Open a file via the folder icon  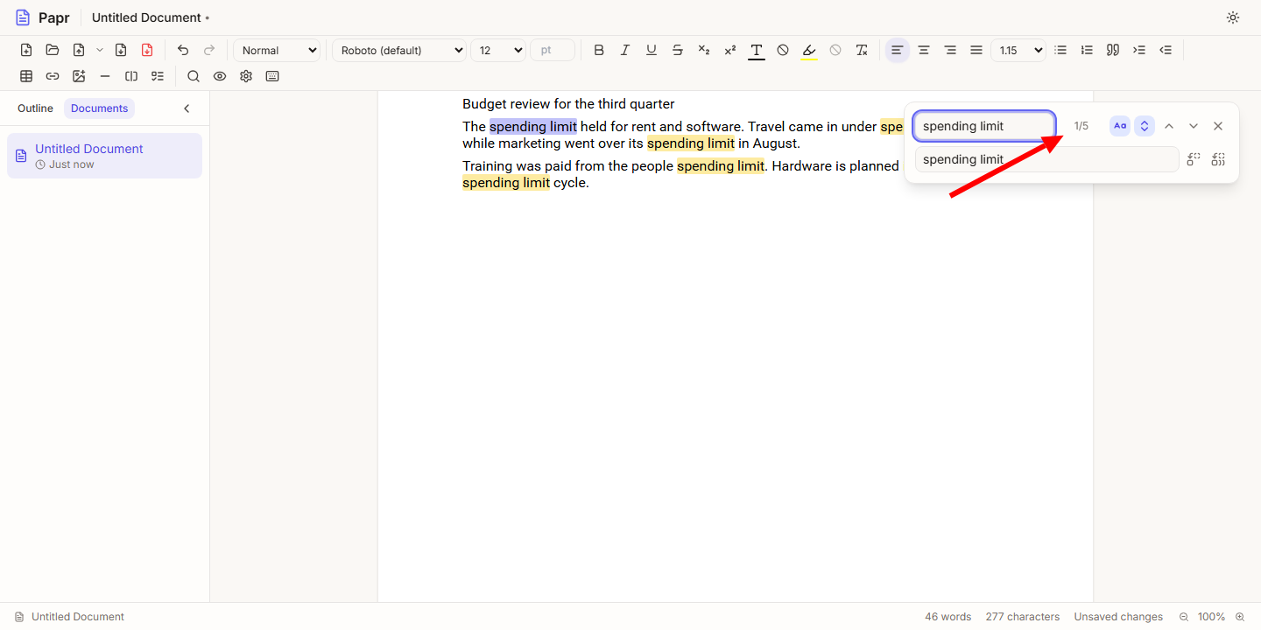coord(53,50)
